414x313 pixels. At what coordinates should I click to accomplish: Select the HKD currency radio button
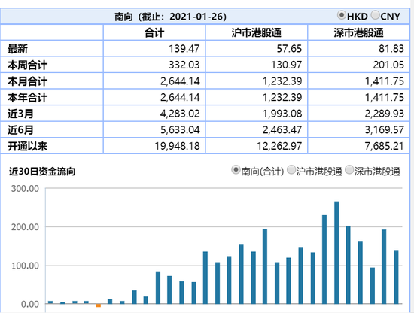342,15
